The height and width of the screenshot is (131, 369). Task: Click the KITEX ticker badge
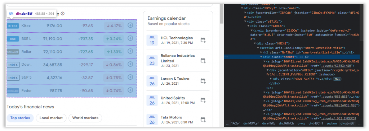(13, 26)
